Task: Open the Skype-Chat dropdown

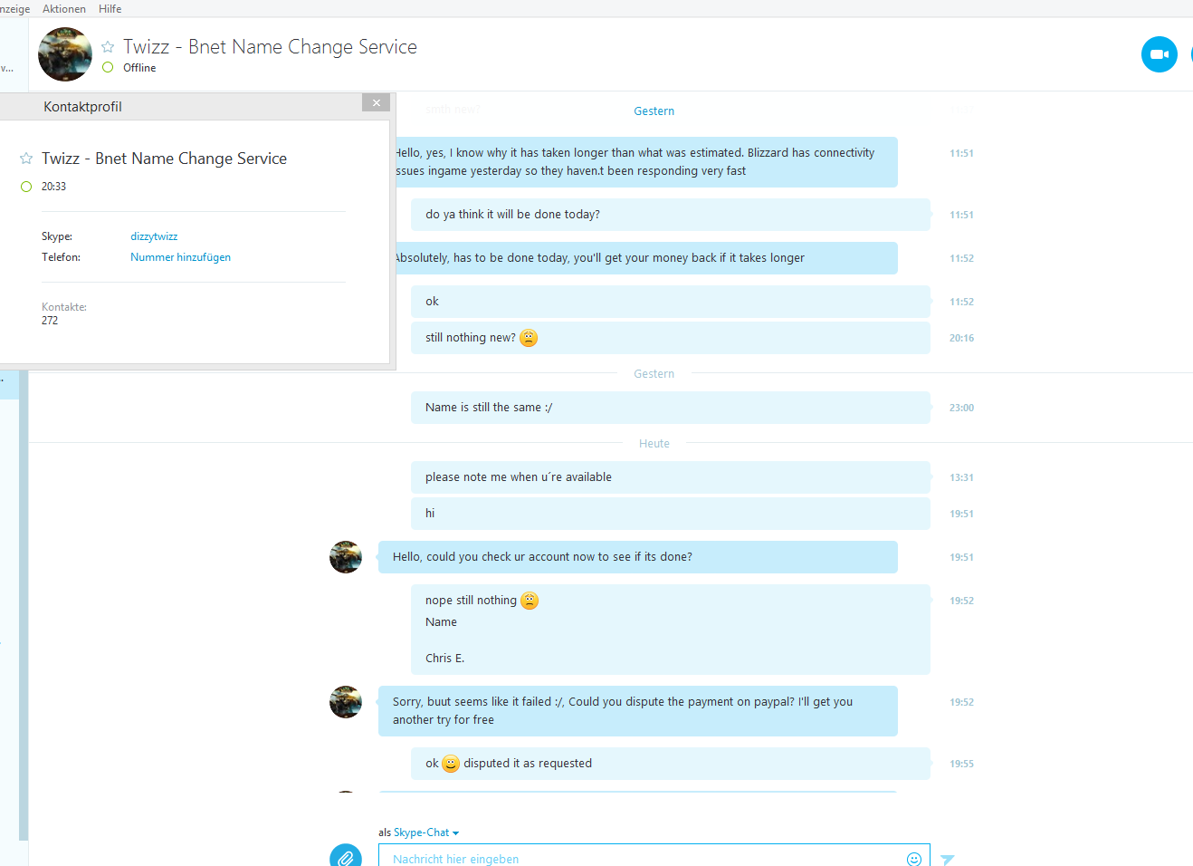Action: click(426, 832)
